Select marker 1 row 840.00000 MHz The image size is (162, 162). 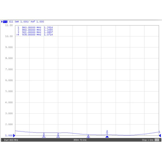35,27
